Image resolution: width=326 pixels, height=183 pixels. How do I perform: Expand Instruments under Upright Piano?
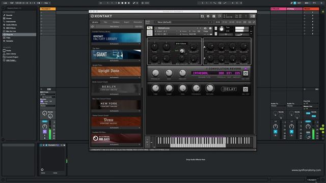coord(116,77)
